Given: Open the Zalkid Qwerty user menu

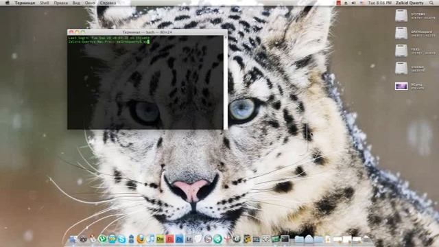Looking at the screenshot, I should 410,3.
